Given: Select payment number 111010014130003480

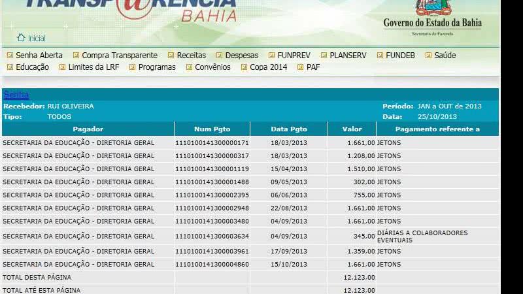Looking at the screenshot, I should point(212,221).
